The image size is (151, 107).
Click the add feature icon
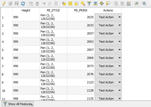[x=31, y=4]
